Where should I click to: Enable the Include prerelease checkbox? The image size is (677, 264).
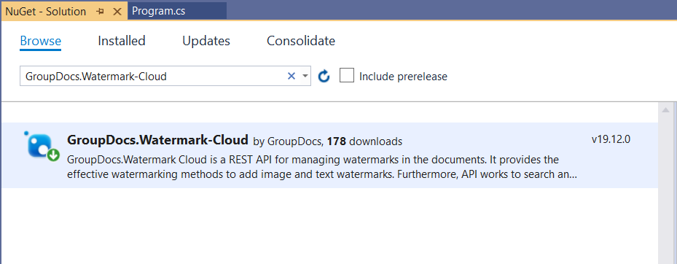point(347,76)
